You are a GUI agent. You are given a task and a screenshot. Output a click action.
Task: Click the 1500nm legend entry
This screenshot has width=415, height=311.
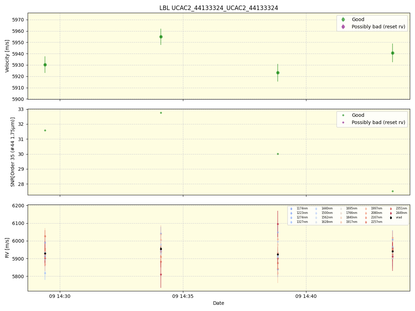(x=327, y=213)
